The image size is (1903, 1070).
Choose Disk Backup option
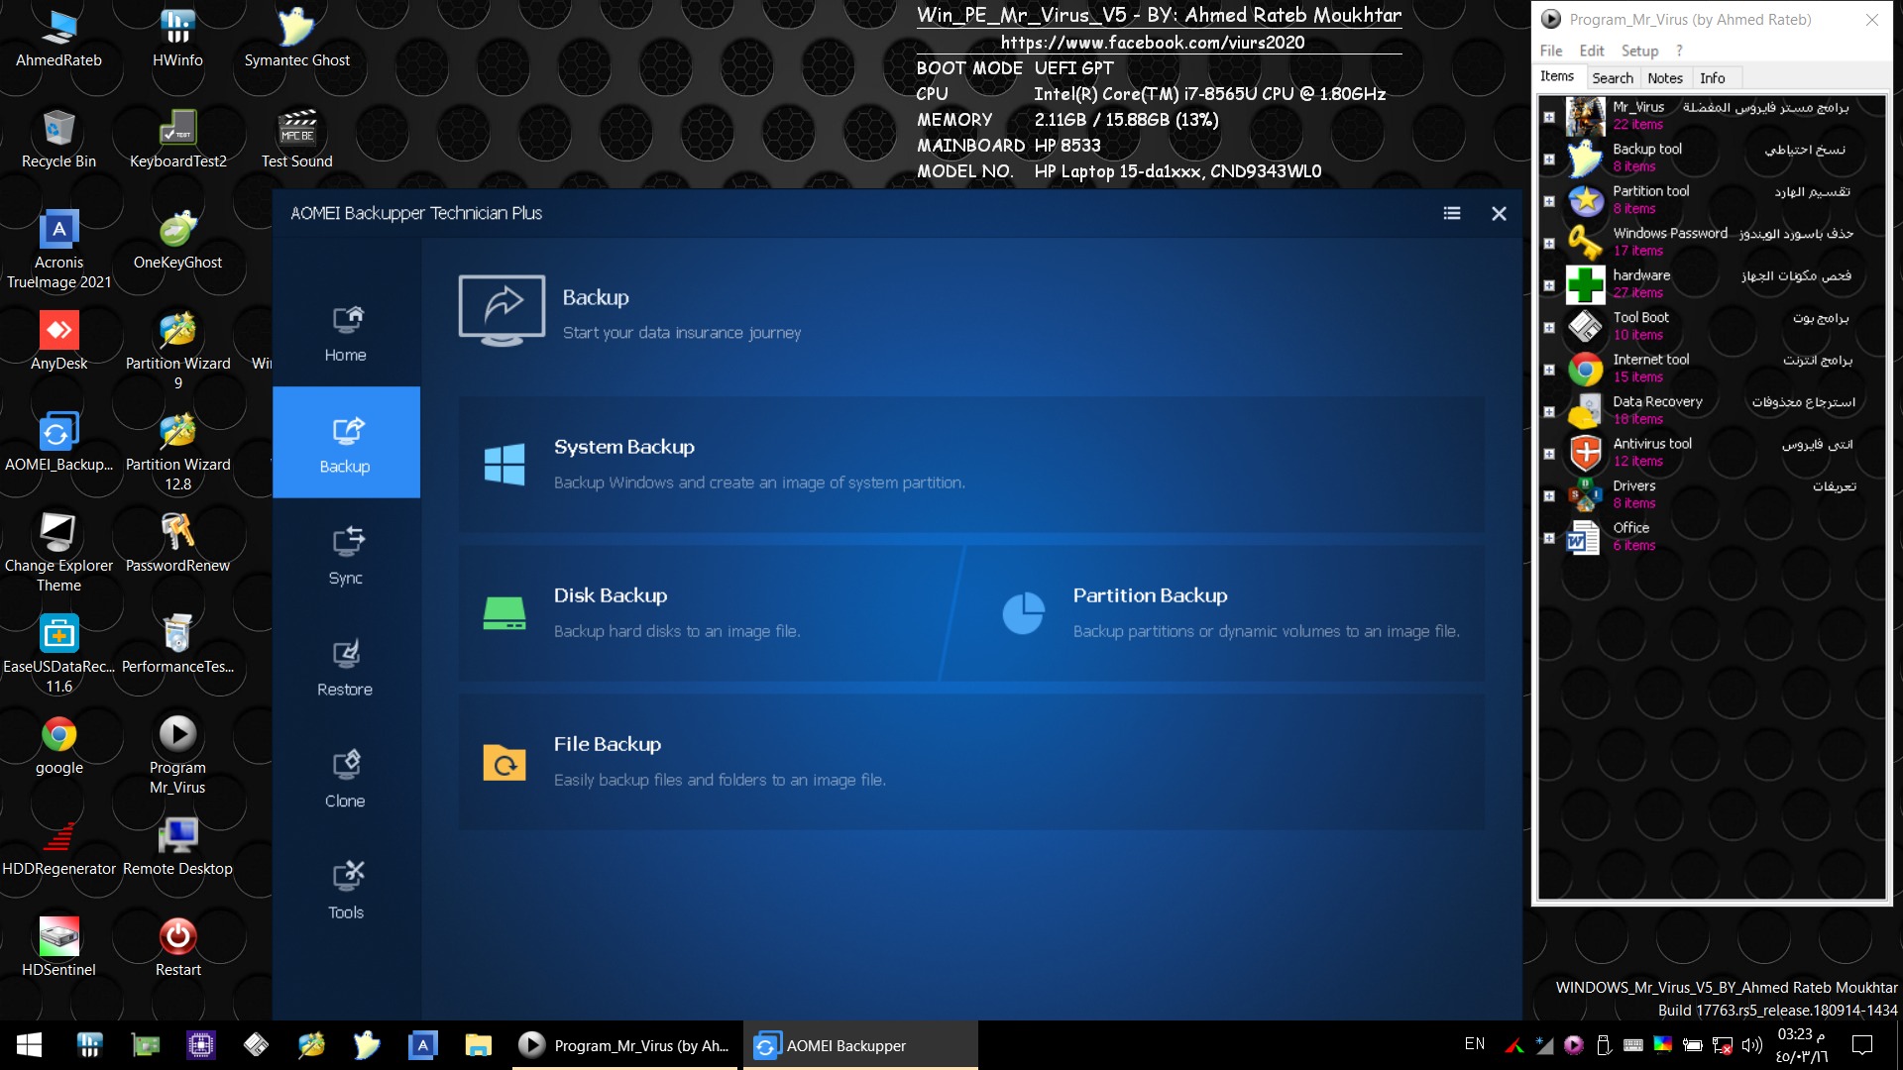(x=706, y=612)
